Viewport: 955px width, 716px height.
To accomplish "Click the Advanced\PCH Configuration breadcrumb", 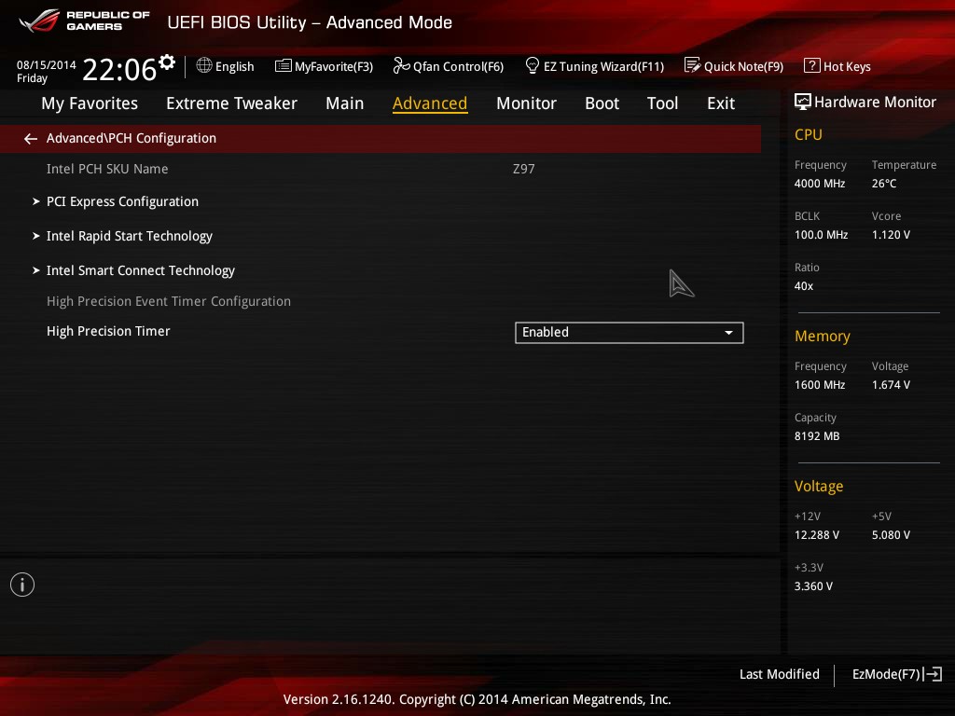I will [131, 138].
